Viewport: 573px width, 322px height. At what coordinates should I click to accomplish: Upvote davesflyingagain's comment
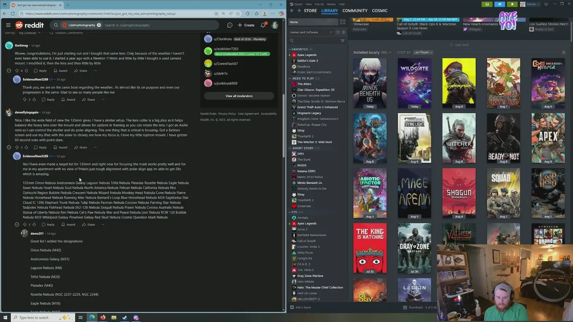pos(17,147)
